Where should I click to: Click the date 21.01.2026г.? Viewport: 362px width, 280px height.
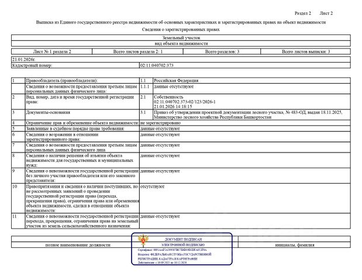[23, 59]
